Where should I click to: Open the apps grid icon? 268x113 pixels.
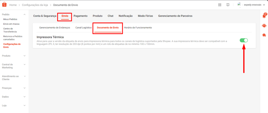[x=220, y=5]
